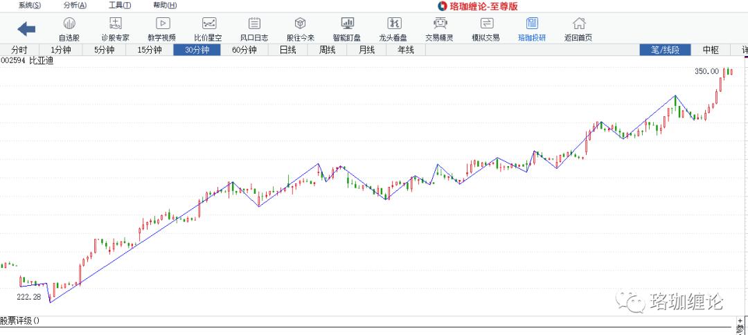Open 诊股专家 stock diagnosis icon
748x335 pixels.
click(116, 24)
